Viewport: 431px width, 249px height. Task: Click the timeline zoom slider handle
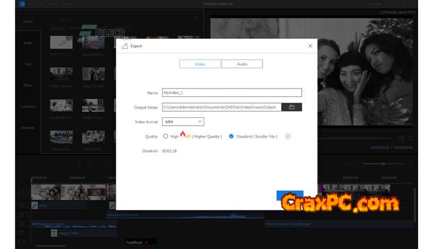(x=383, y=164)
